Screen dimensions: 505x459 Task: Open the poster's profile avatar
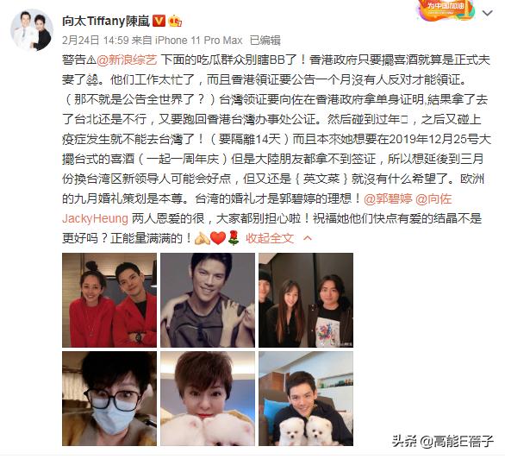click(x=32, y=30)
